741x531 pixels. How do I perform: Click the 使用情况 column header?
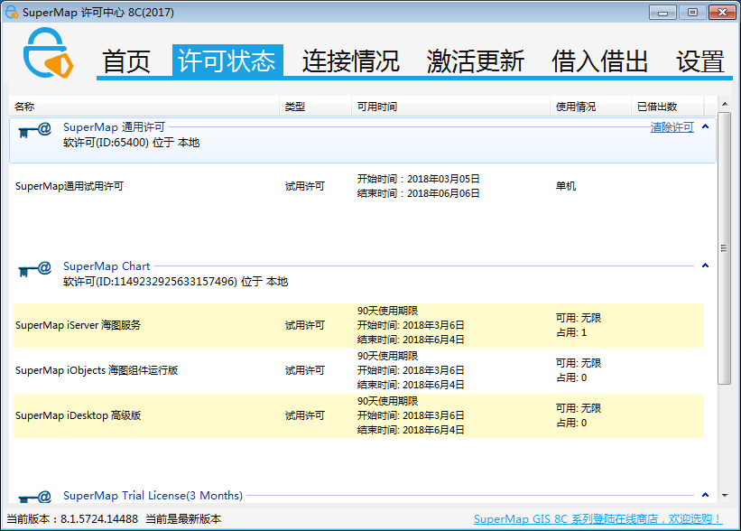(x=590, y=107)
